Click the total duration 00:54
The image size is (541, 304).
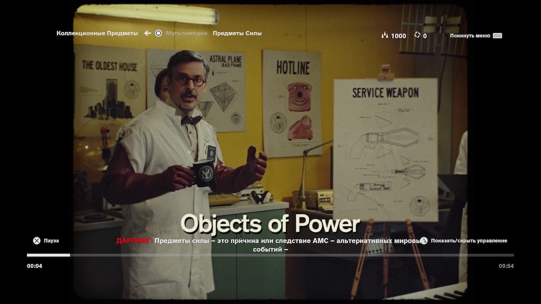tap(506, 266)
